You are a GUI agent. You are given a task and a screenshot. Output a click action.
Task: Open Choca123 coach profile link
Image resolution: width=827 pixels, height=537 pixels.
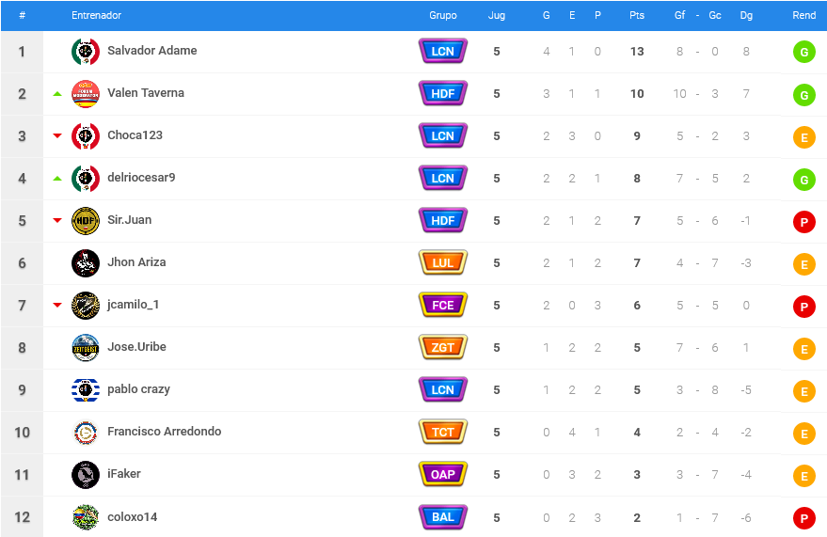point(135,134)
